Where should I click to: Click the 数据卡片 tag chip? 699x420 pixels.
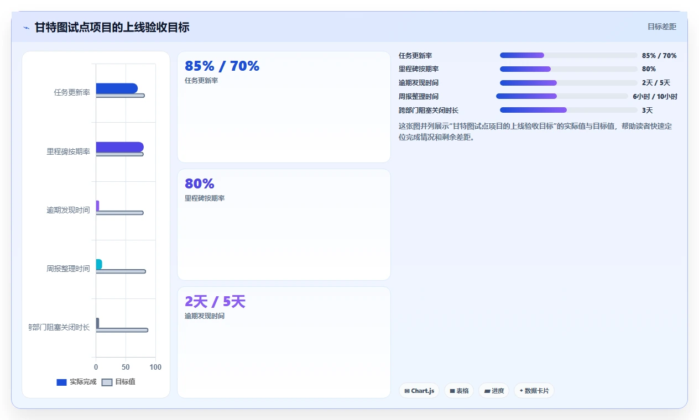point(534,391)
